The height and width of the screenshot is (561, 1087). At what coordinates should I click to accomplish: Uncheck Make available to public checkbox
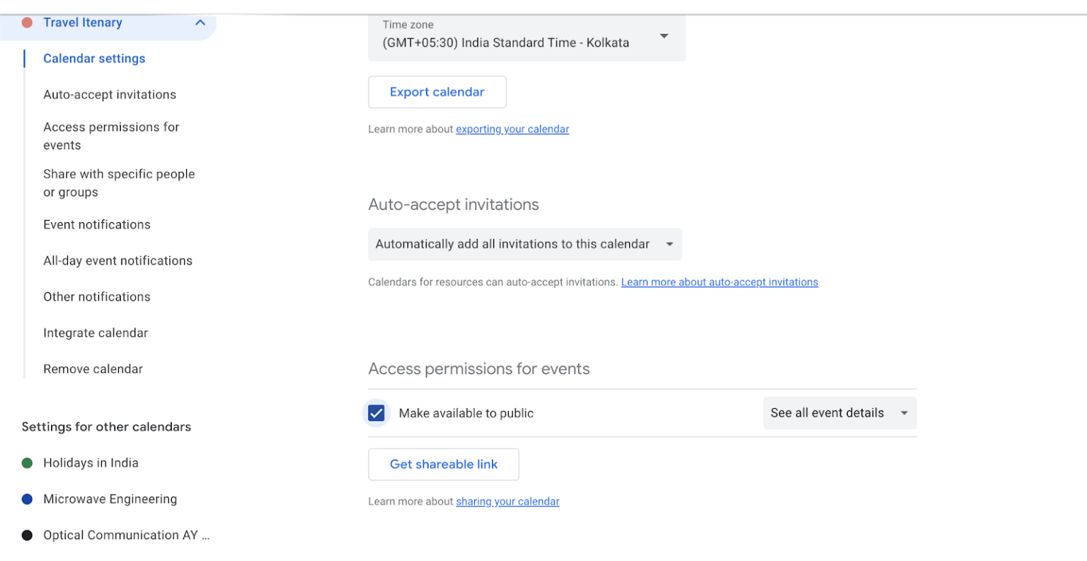coord(376,413)
